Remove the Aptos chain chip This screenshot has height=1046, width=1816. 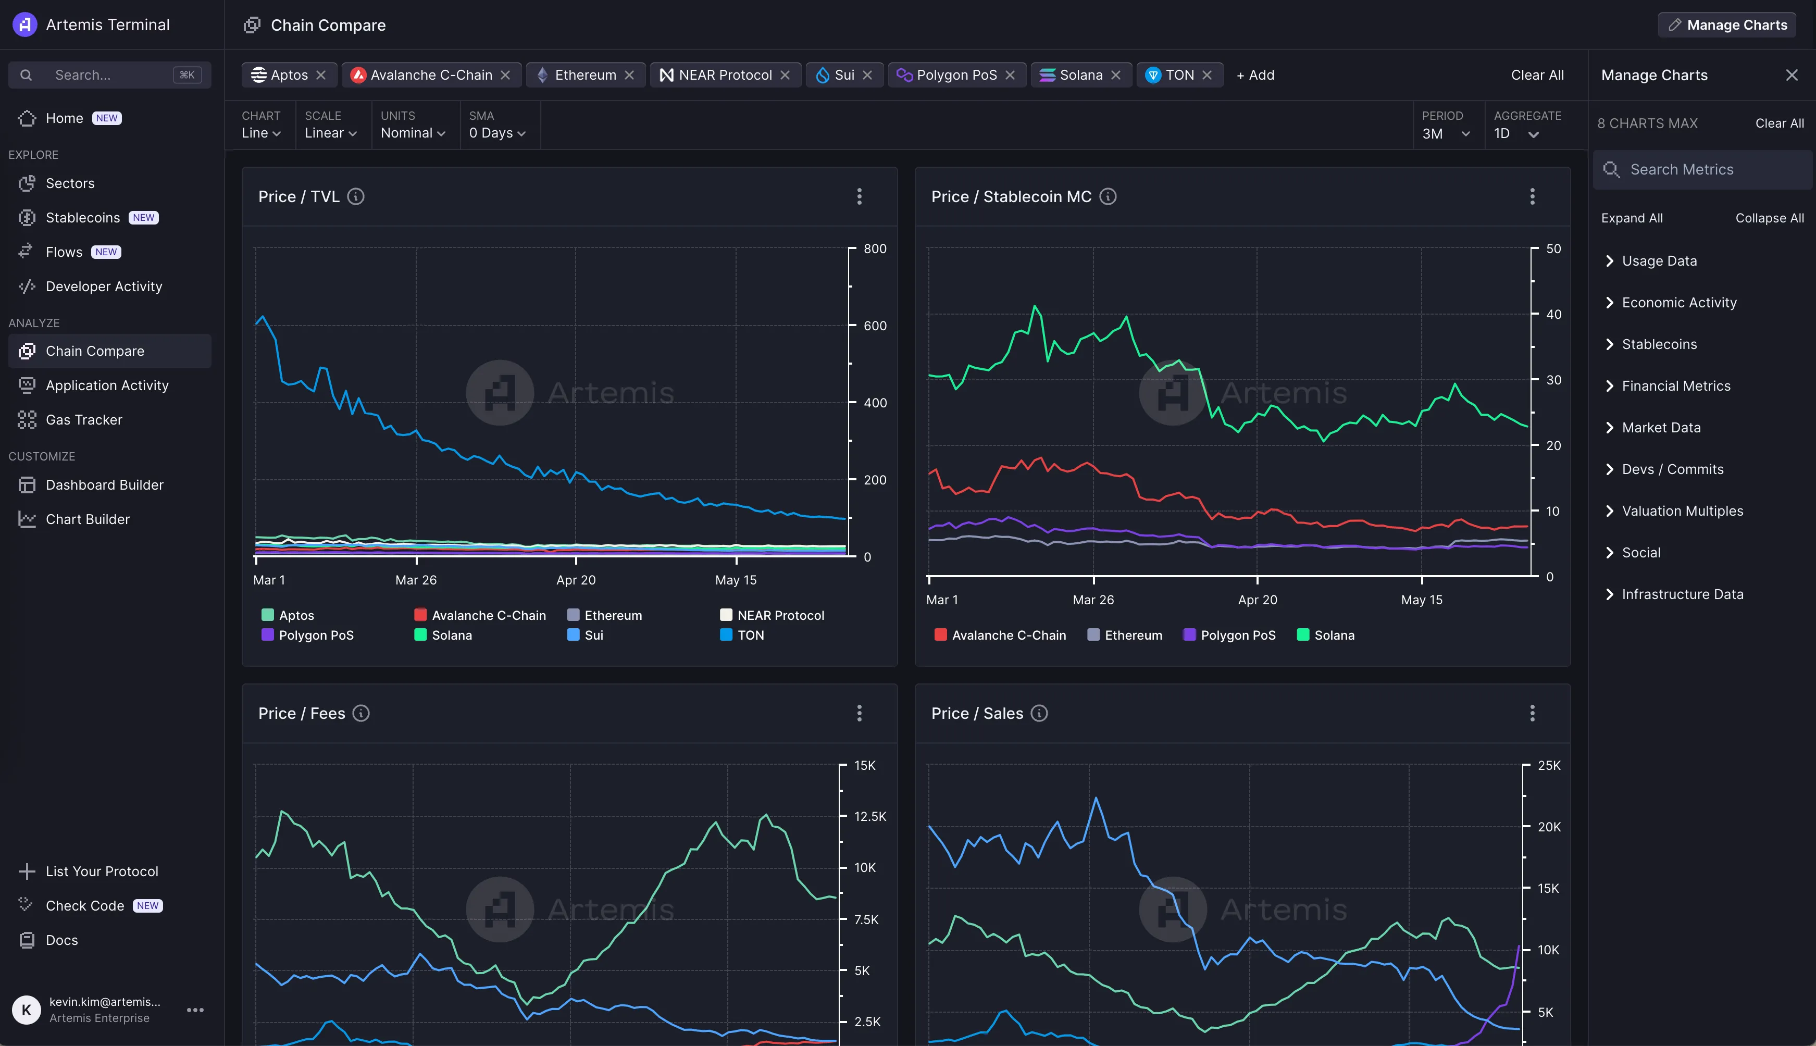click(321, 74)
